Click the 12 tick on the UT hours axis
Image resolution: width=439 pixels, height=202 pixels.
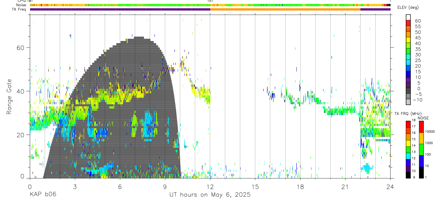tap(210, 186)
